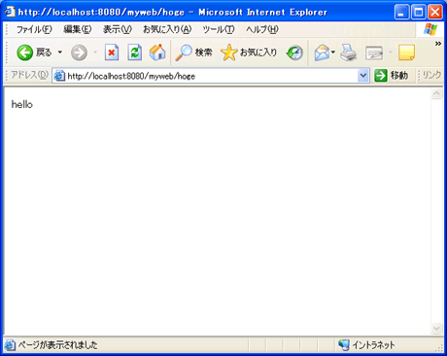Click the 移動 Go button

click(392, 76)
